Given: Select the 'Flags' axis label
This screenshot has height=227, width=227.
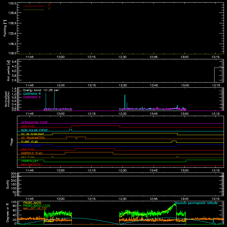Looking at the screenshot, I should pyautogui.click(x=11, y=142).
